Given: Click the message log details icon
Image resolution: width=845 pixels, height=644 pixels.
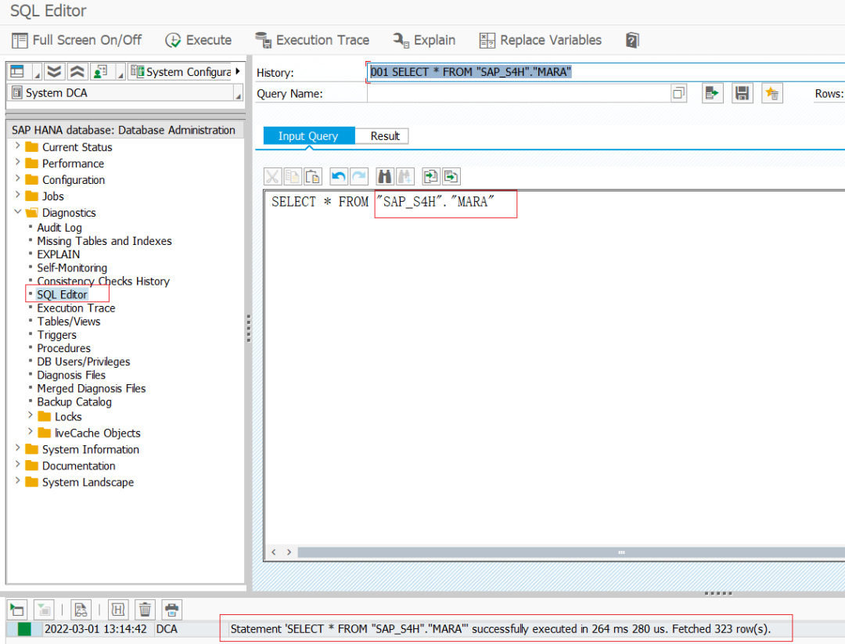Looking at the screenshot, I should tap(81, 610).
